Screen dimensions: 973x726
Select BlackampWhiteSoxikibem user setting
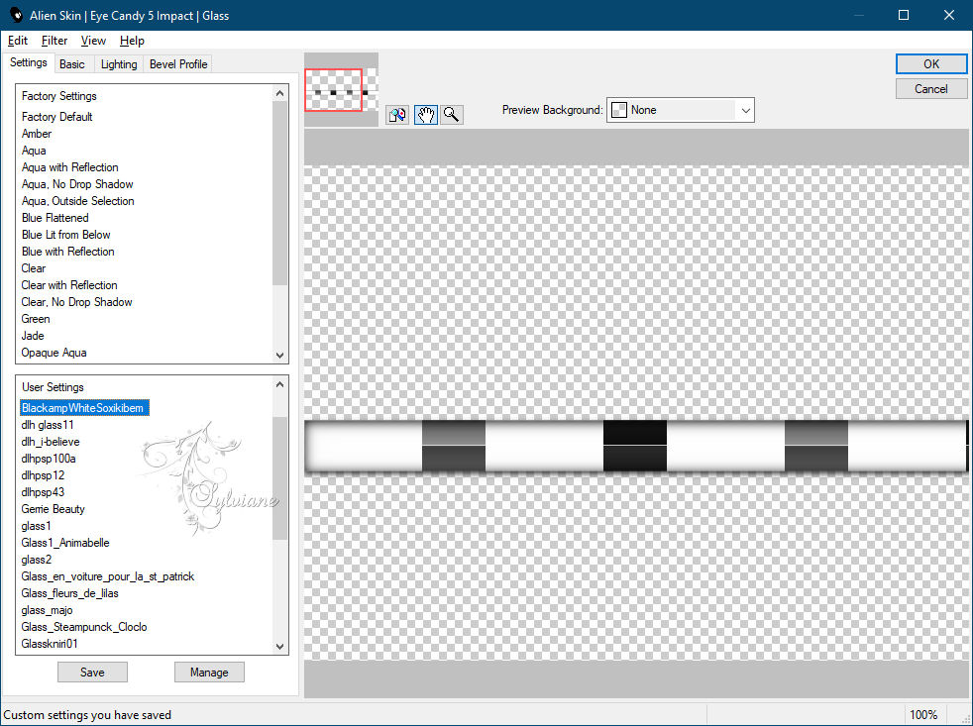coord(84,408)
